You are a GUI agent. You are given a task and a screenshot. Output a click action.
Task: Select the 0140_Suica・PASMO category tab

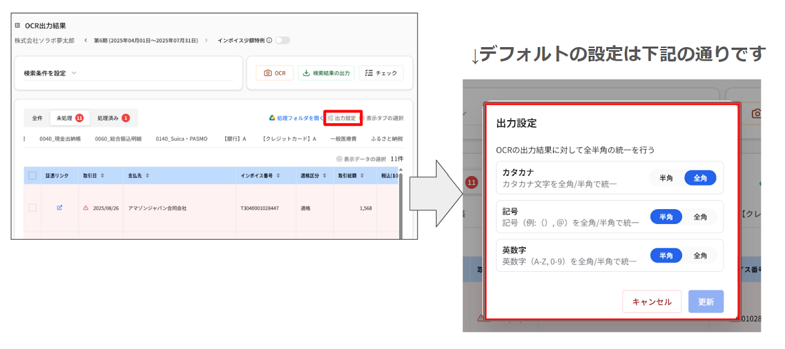[181, 139]
